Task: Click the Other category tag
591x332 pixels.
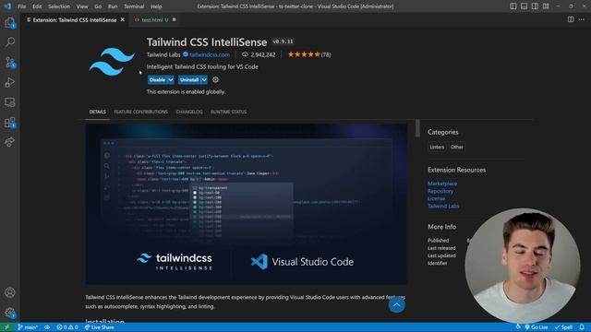Action: point(456,148)
